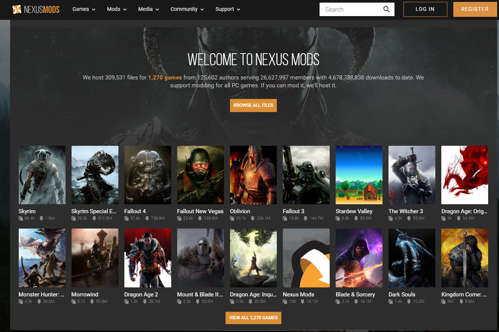Screen dimensions: 499x332
Task: Click the files icon under Fallout 4
Action: coord(126,218)
